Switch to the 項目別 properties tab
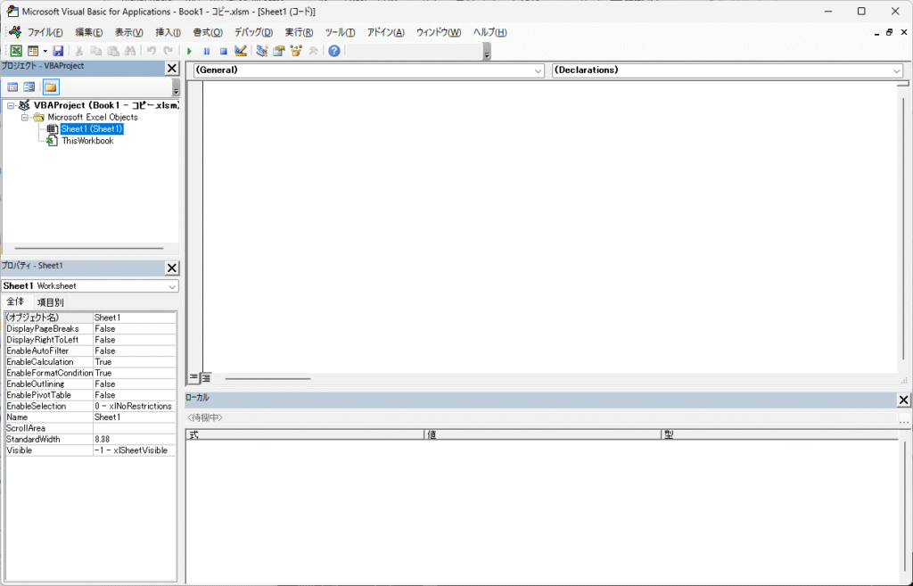The height and width of the screenshot is (586, 913). click(x=50, y=302)
